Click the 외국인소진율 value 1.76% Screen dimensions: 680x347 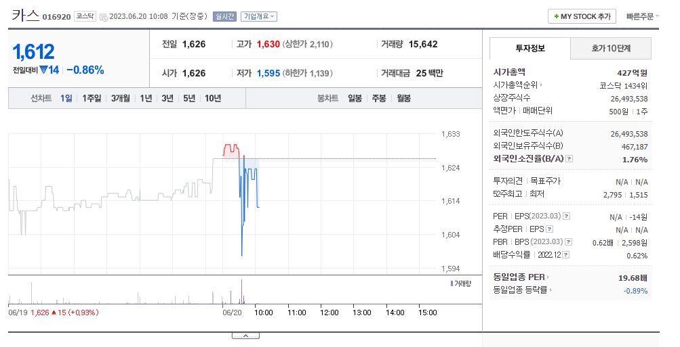[x=635, y=160]
